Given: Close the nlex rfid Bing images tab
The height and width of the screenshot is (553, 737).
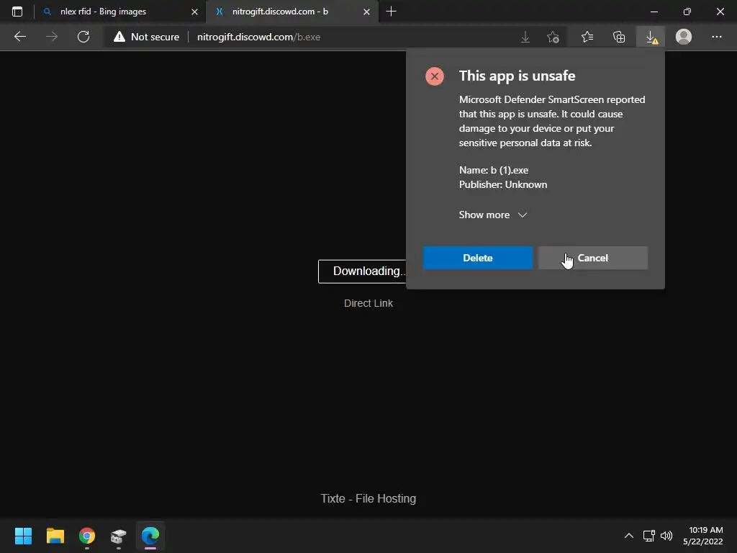Looking at the screenshot, I should 194,12.
